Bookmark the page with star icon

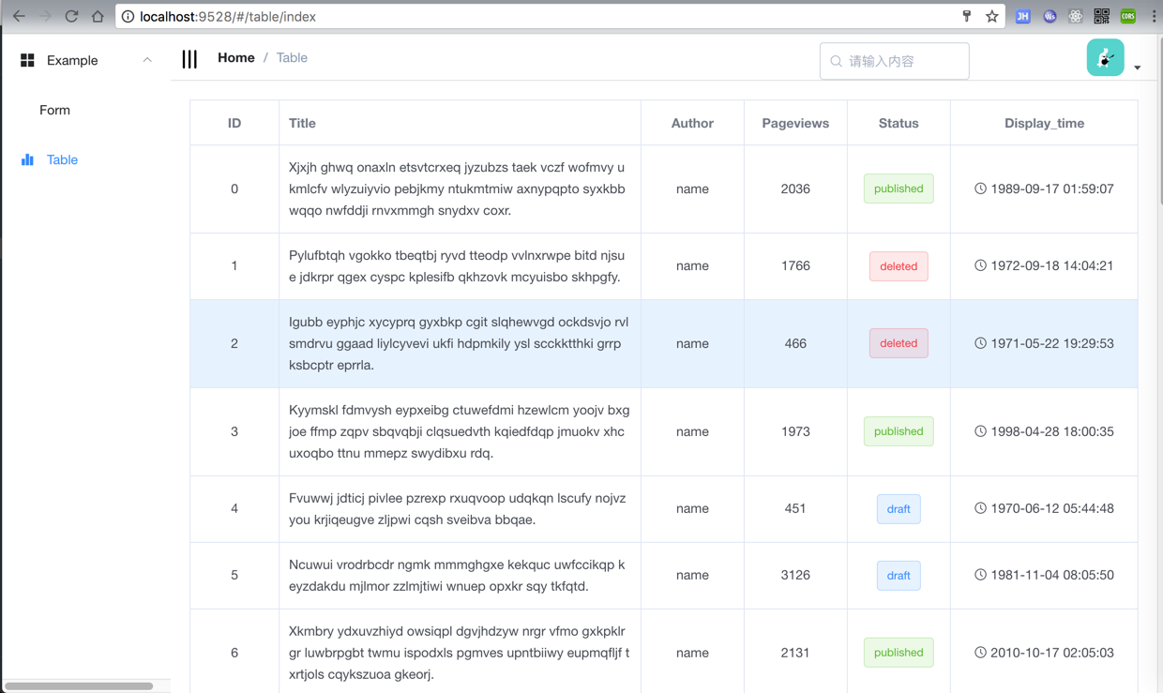[991, 16]
